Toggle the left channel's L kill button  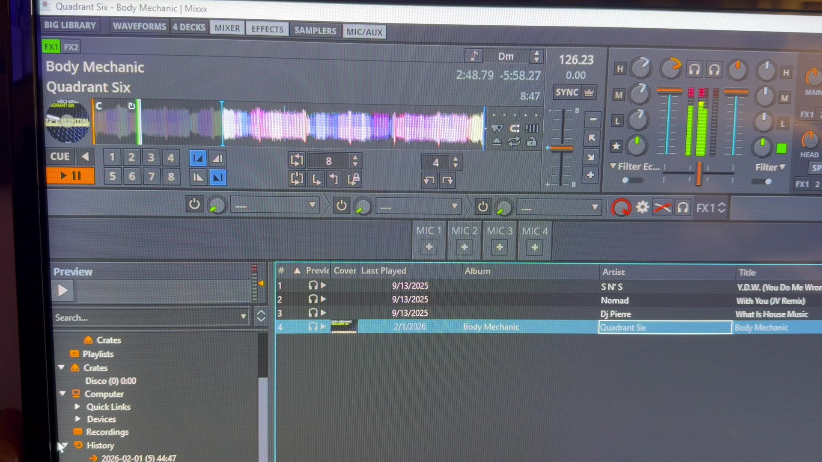(617, 121)
